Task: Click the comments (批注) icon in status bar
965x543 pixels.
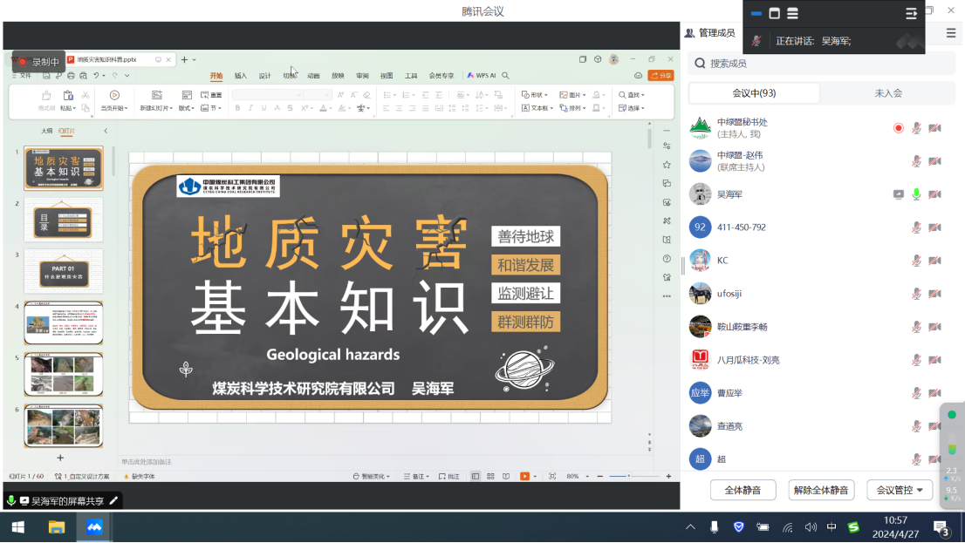Action: 449,477
